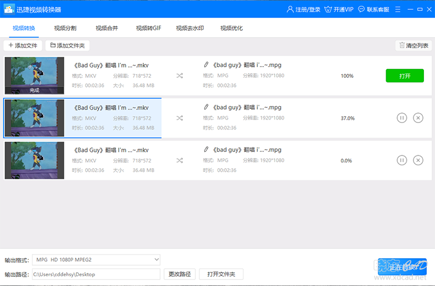Edit output name pencil icon in 37.0% row
435x286 pixels.
click(x=206, y=107)
